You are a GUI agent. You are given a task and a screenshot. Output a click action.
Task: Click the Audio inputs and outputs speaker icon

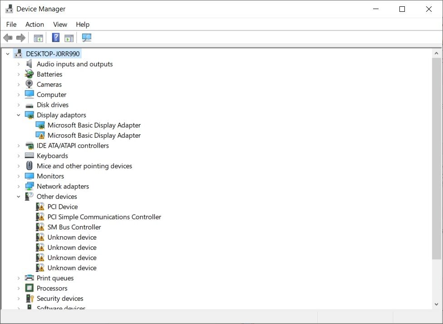pos(29,64)
